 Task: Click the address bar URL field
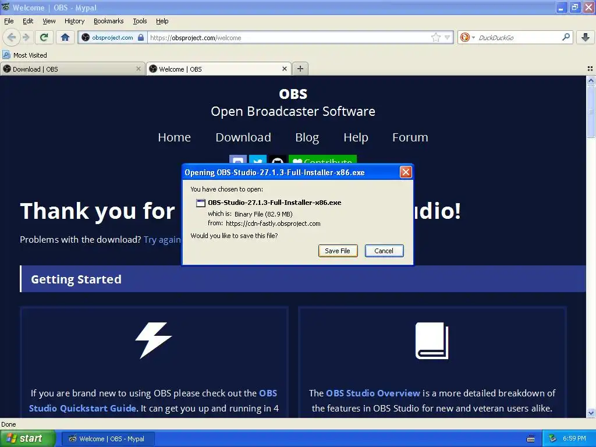[x=289, y=38]
